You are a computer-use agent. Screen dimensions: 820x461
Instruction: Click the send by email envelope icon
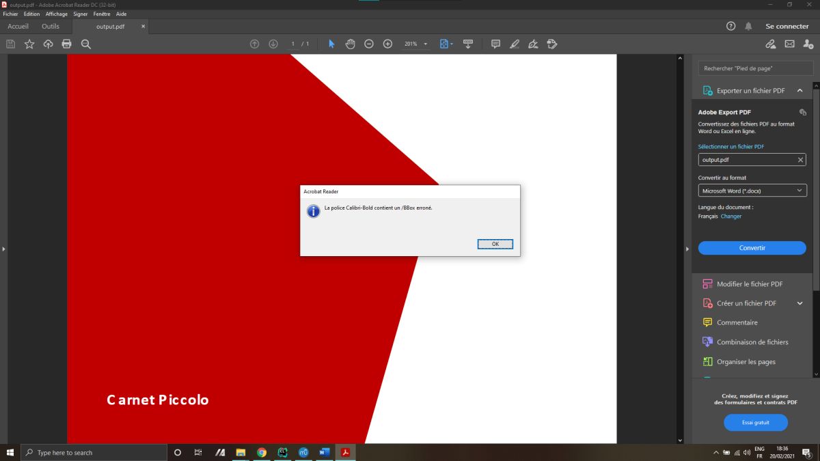[x=789, y=44]
